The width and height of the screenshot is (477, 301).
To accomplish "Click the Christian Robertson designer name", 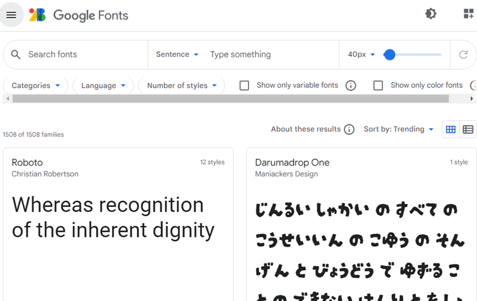I will coord(45,174).
